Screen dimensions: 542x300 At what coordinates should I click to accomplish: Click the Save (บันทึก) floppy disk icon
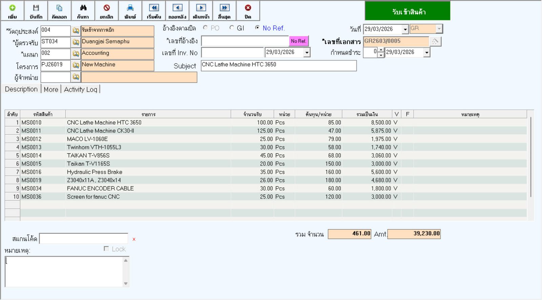[36, 11]
